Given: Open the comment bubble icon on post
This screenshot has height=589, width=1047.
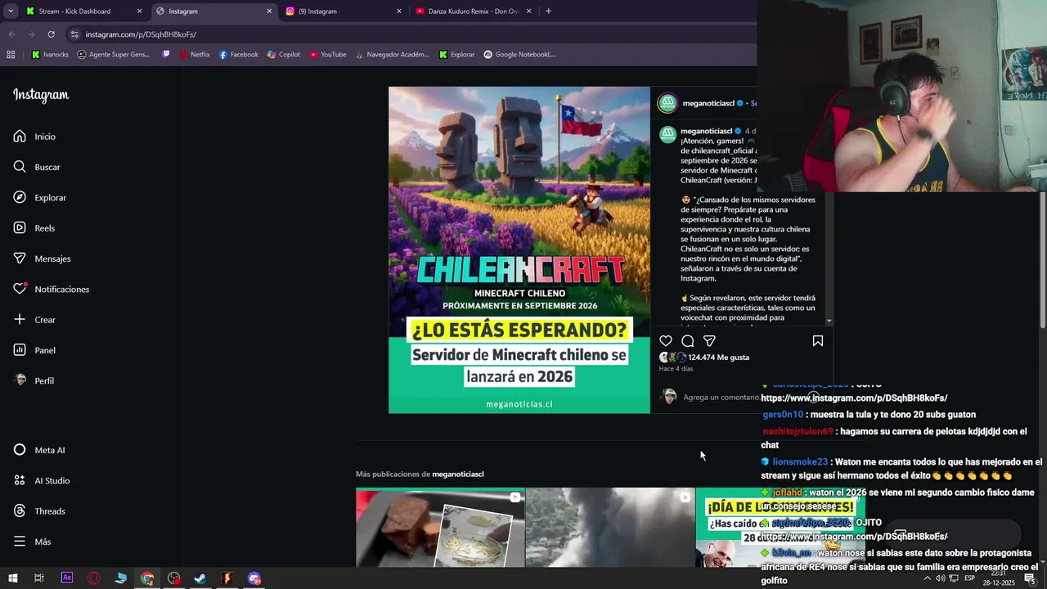Looking at the screenshot, I should click(x=688, y=341).
